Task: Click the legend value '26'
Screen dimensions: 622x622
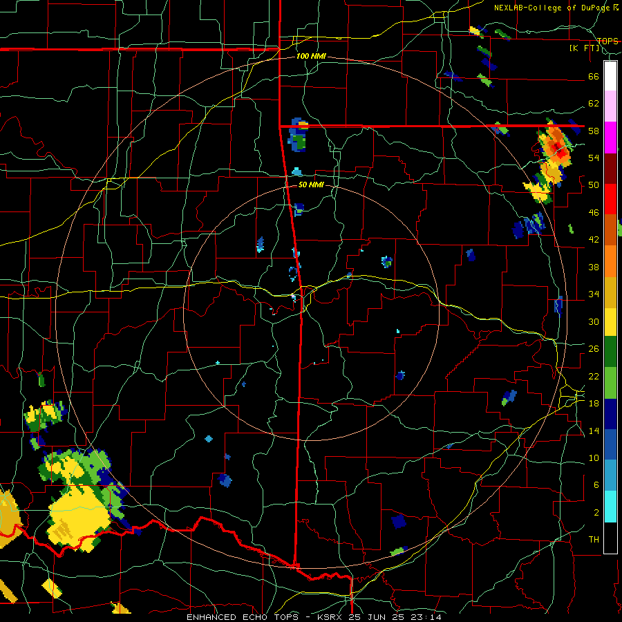Action: 594,349
